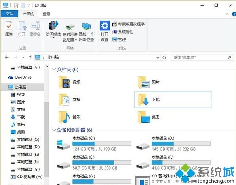This screenshot has width=236, height=185.
Task: Open the 文档 folder in main pane
Action: point(69,100)
